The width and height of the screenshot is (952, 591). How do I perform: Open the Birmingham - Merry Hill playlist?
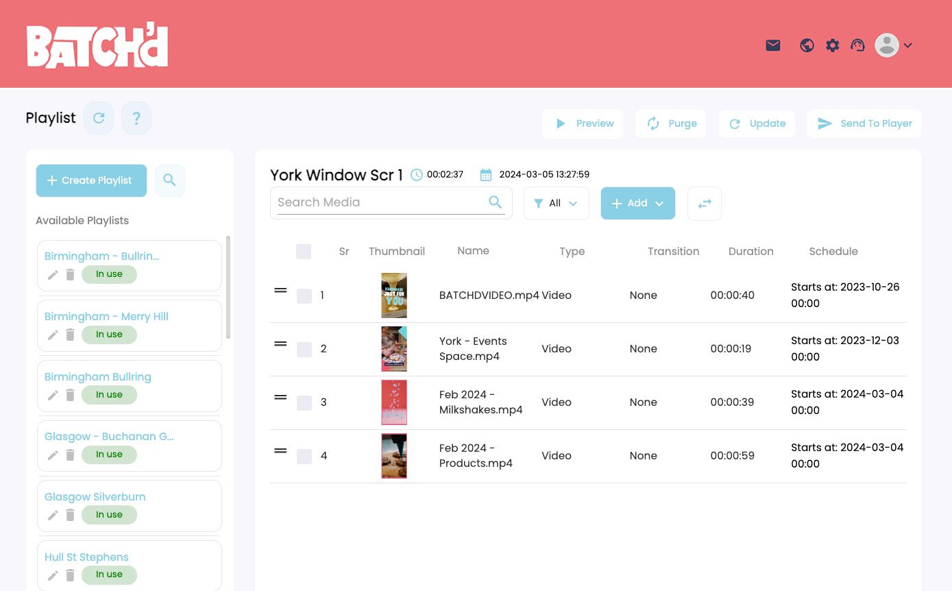coord(106,316)
